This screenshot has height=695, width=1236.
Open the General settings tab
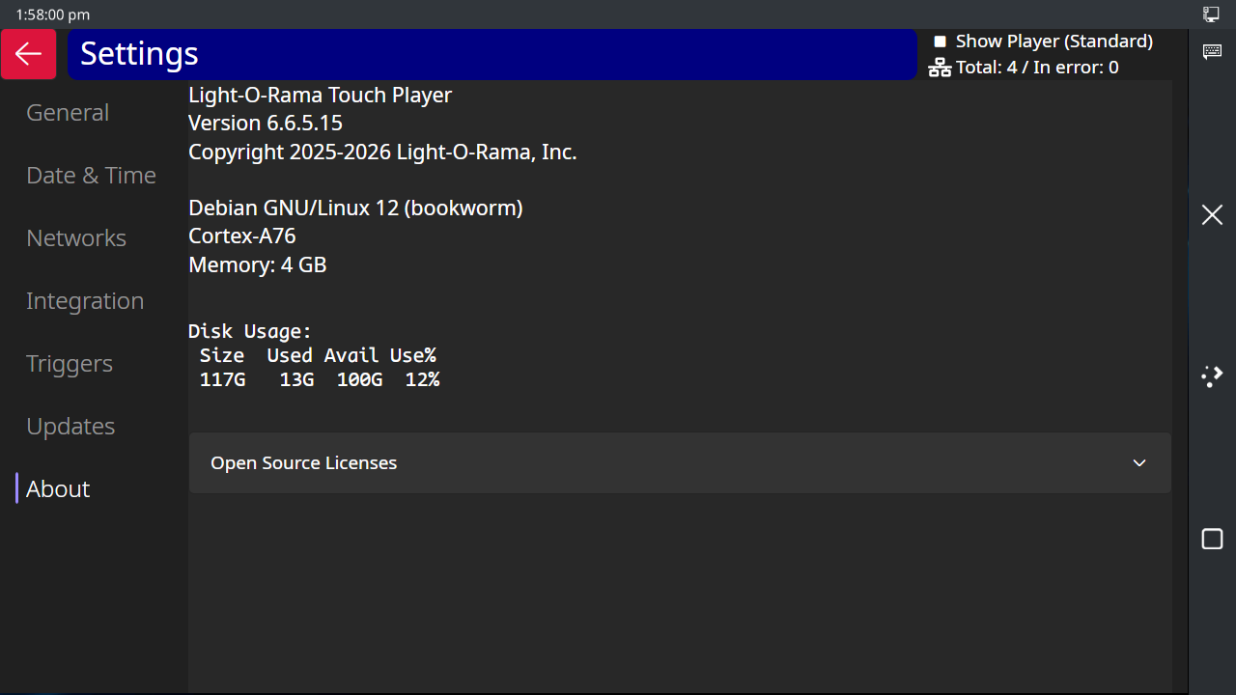tap(68, 113)
